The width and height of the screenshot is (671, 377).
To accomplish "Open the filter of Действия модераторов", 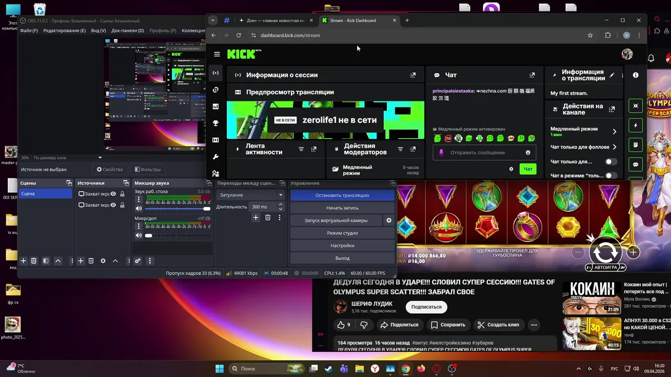I will (401, 149).
